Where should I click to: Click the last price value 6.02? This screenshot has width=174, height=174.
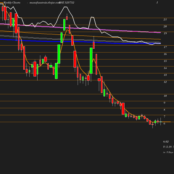tap(166, 142)
